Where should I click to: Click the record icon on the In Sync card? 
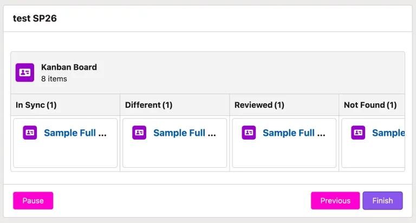point(30,133)
